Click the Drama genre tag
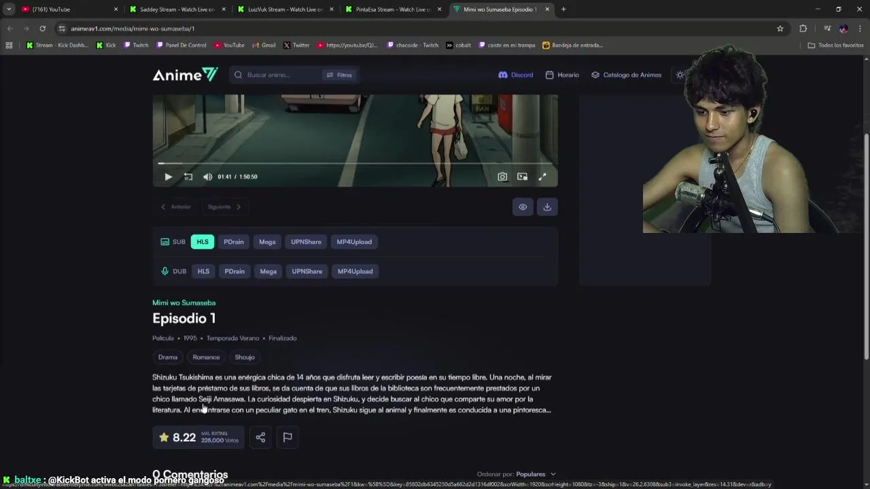This screenshot has width=870, height=489. pyautogui.click(x=168, y=357)
